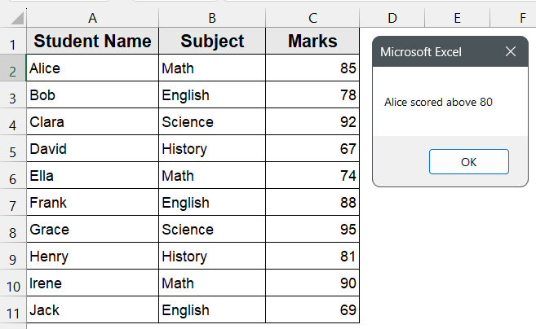Select column D header

(x=392, y=18)
